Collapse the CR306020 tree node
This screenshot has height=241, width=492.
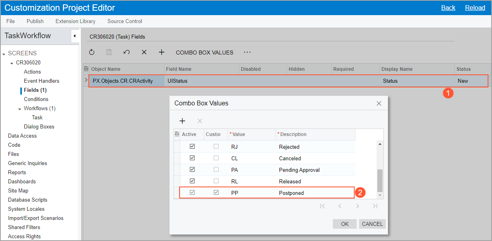click(x=12, y=63)
